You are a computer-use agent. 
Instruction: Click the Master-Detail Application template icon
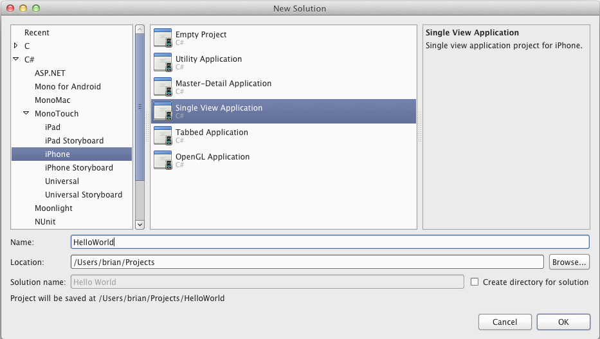pyautogui.click(x=163, y=87)
